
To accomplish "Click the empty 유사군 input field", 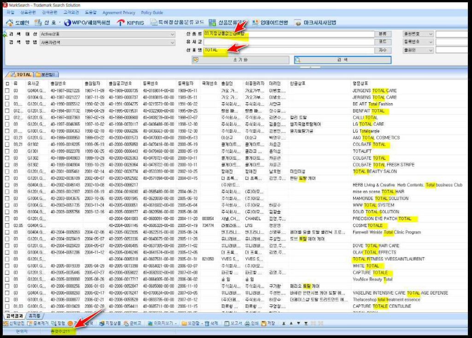I will pyautogui.click(x=289, y=42).
